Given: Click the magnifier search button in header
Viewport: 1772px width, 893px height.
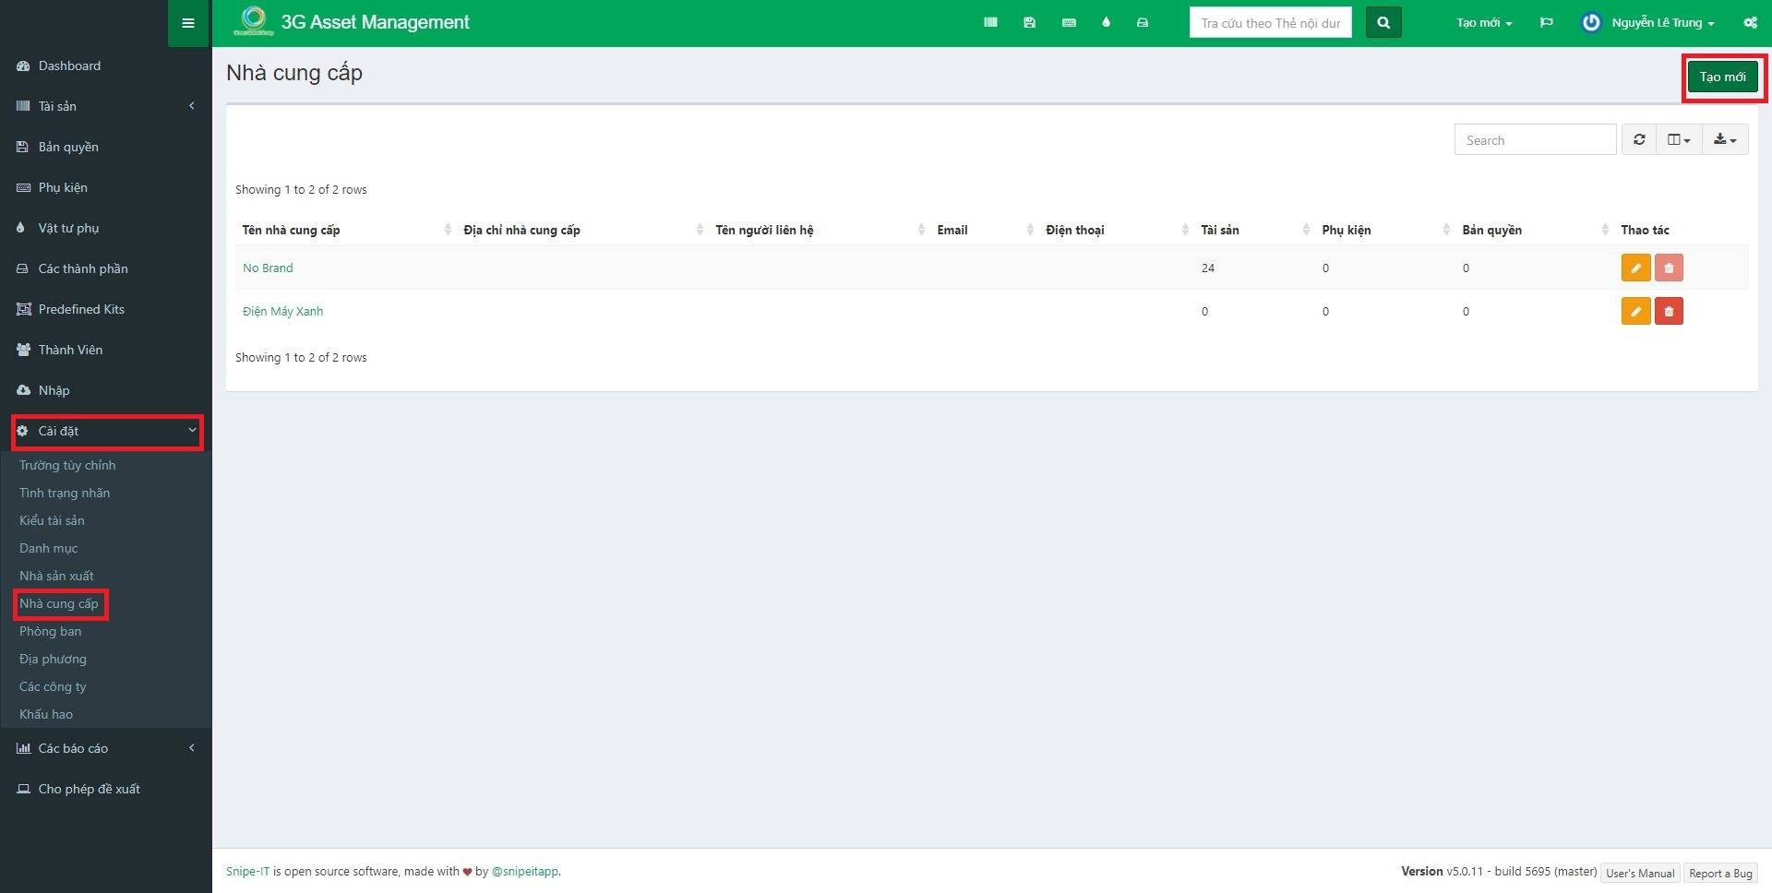Looking at the screenshot, I should pyautogui.click(x=1383, y=23).
